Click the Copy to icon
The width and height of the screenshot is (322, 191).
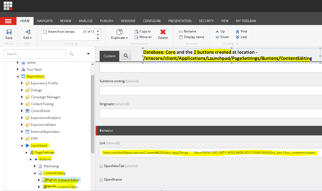(x=137, y=31)
